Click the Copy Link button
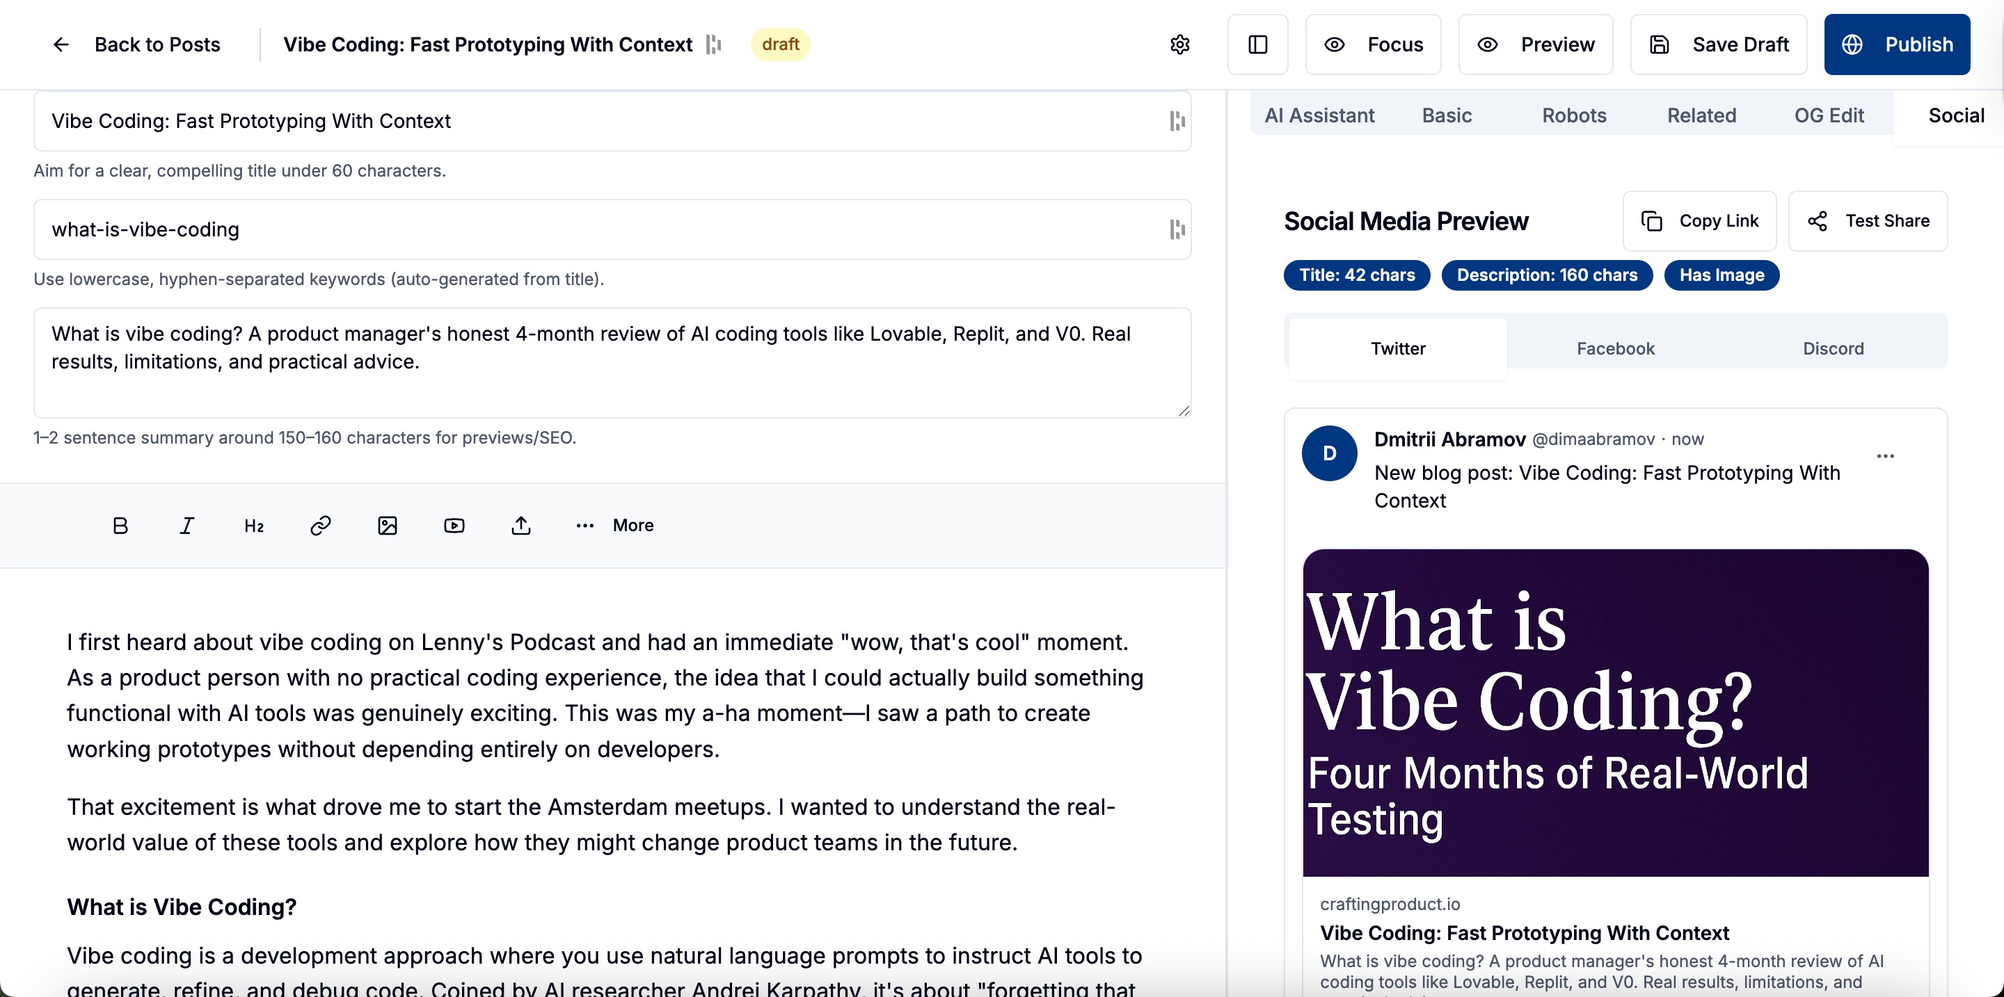The width and height of the screenshot is (2004, 997). pos(1700,220)
